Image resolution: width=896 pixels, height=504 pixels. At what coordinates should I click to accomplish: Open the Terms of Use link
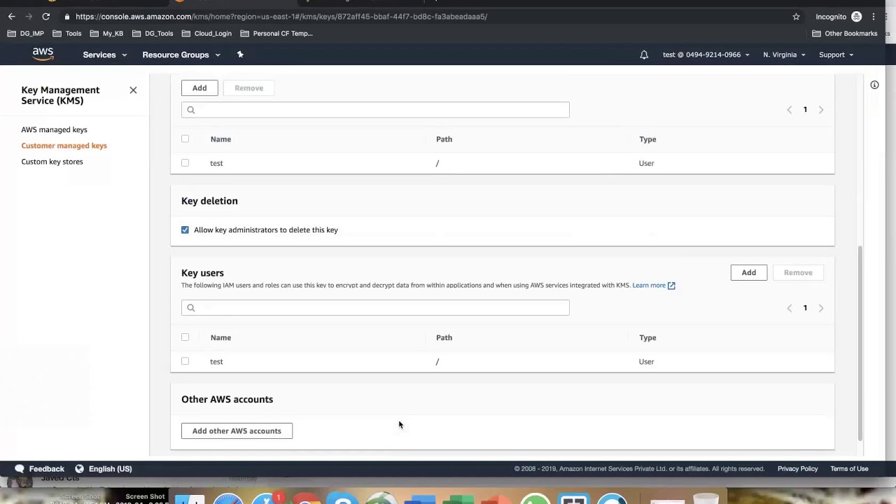[849, 469]
